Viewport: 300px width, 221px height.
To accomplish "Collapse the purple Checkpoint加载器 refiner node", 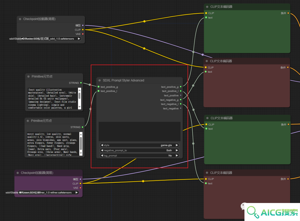I will pyautogui.click(x=17, y=173).
